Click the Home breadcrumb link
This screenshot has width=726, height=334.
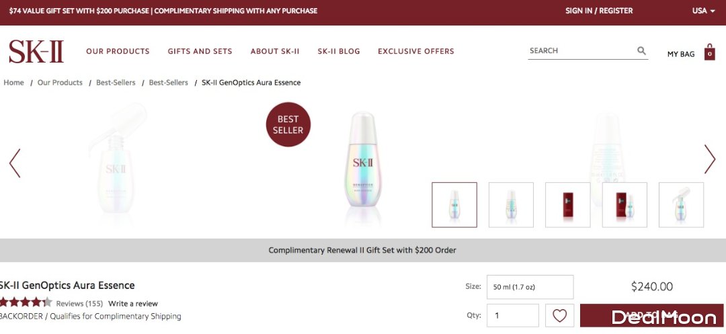13,83
